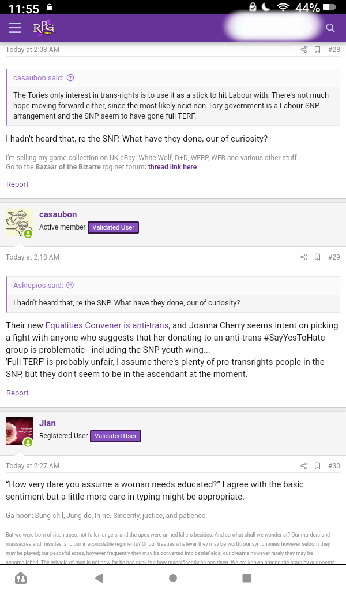Share post #28 via share icon
This screenshot has width=346, height=592.
tap(303, 50)
